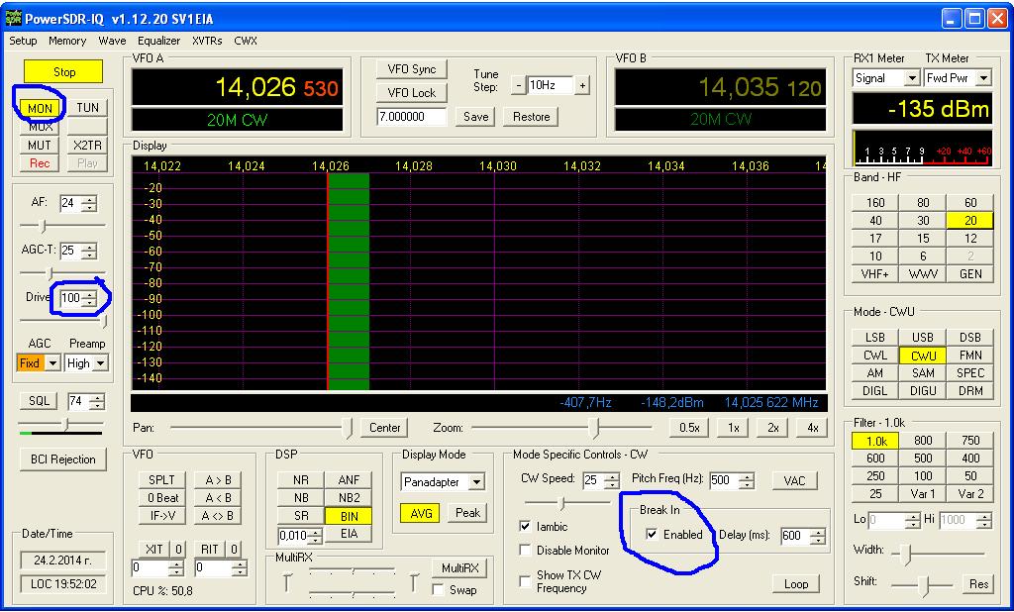Image resolution: width=1014 pixels, height=612 pixels.
Task: Open the Wave menu
Action: point(112,41)
